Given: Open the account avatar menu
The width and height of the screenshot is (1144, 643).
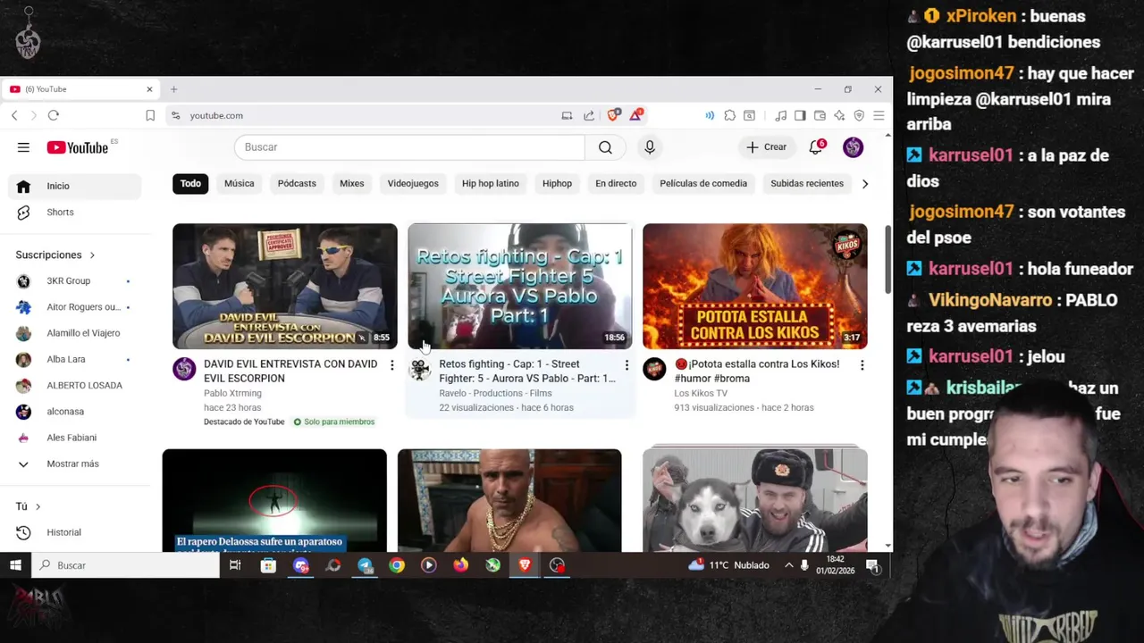Looking at the screenshot, I should click(x=853, y=147).
